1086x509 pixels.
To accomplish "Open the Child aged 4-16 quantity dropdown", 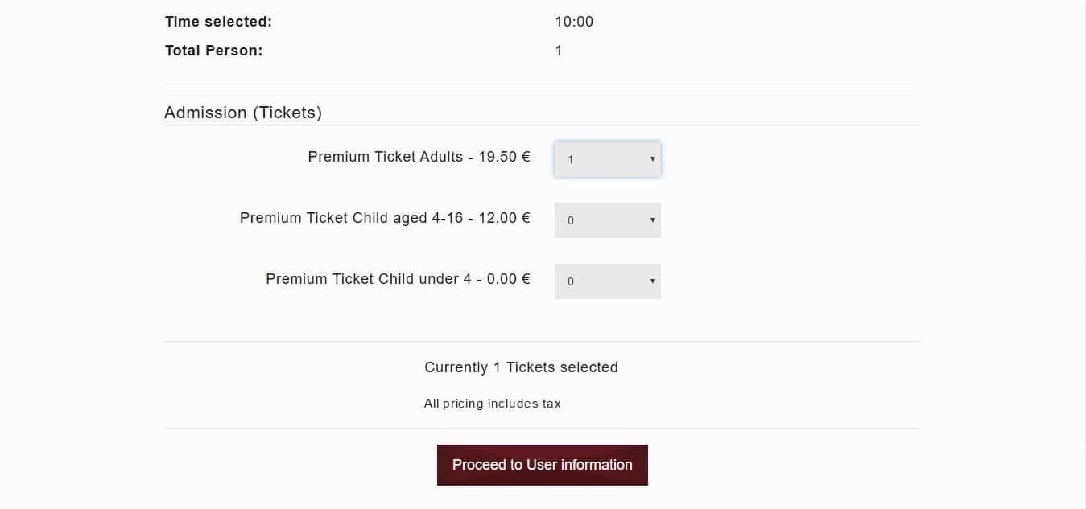I will (x=607, y=220).
